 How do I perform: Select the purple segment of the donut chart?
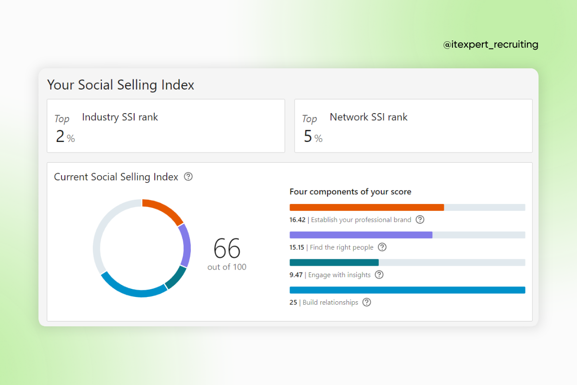(185, 245)
